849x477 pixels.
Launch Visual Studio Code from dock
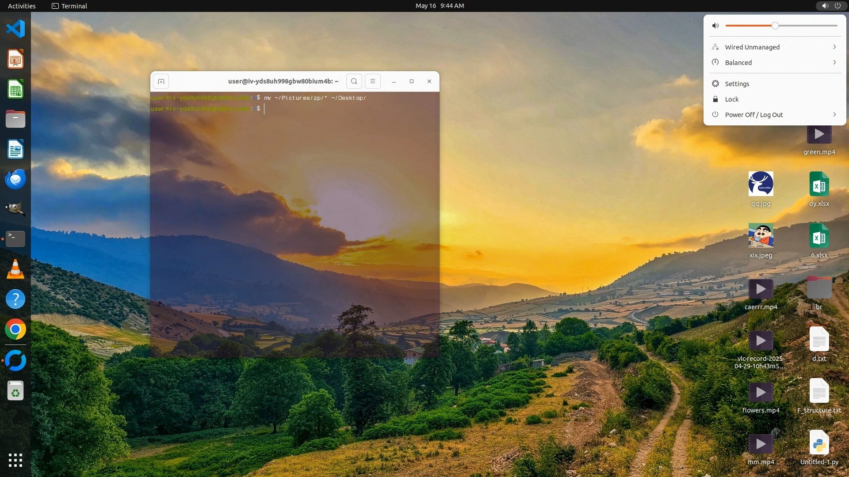coord(15,29)
